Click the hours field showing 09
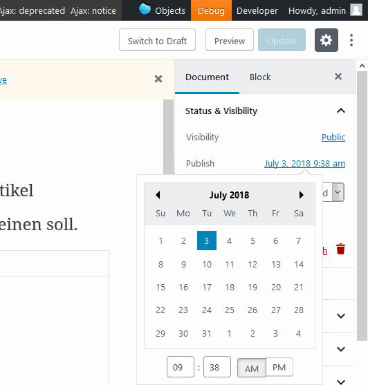Image resolution: width=368 pixels, height=385 pixels. (x=181, y=367)
